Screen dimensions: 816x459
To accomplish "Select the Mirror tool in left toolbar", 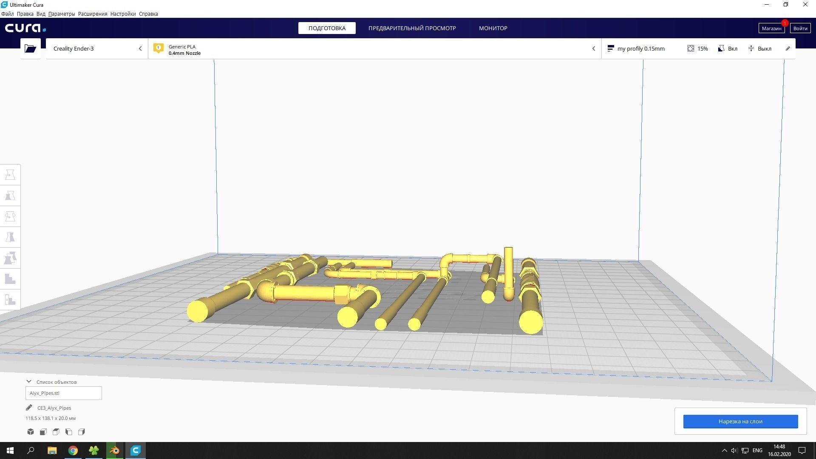I will pyautogui.click(x=10, y=237).
